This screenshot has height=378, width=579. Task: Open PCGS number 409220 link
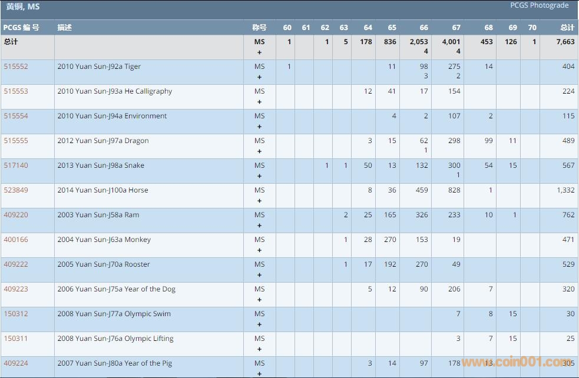(16, 215)
